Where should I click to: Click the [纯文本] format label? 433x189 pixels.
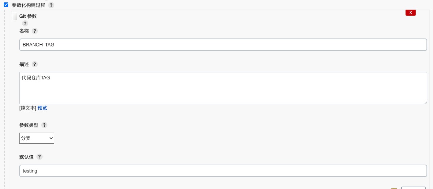click(x=28, y=108)
